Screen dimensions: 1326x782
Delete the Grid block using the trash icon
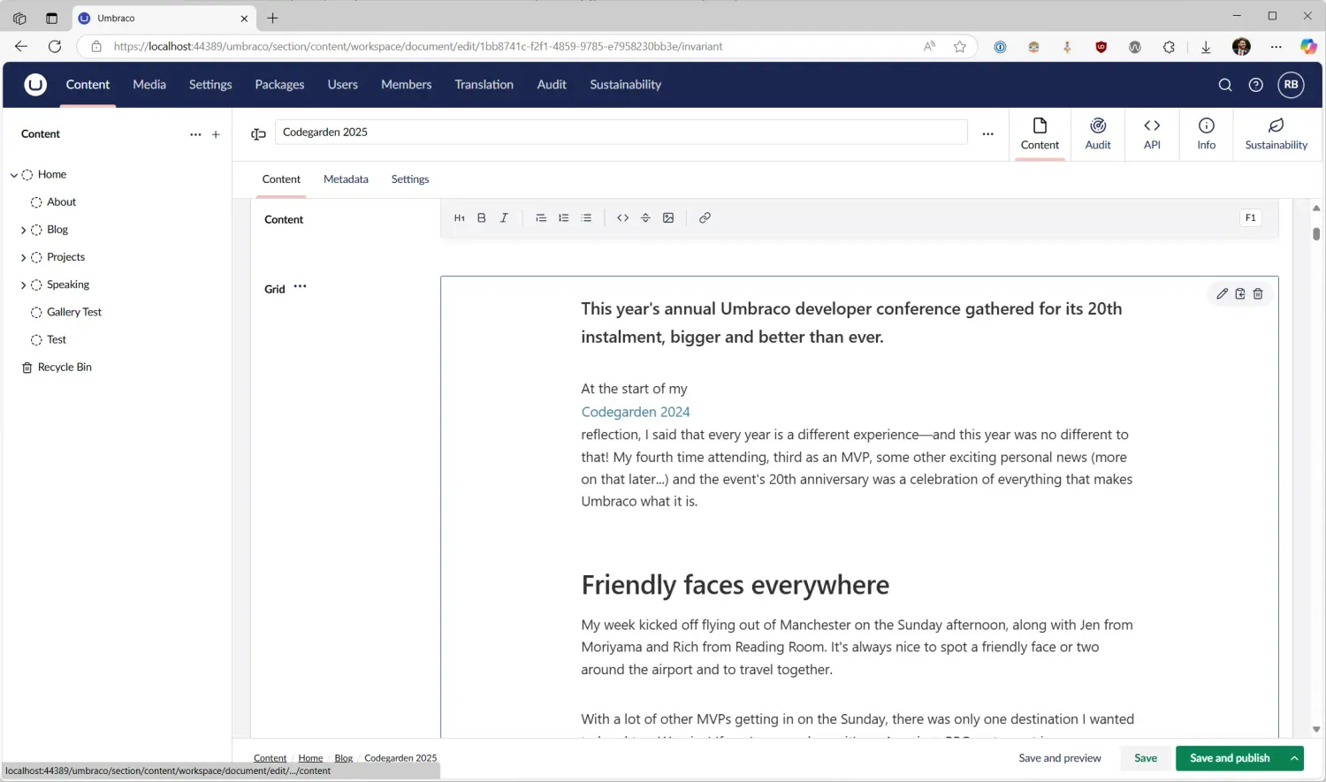(x=1258, y=293)
